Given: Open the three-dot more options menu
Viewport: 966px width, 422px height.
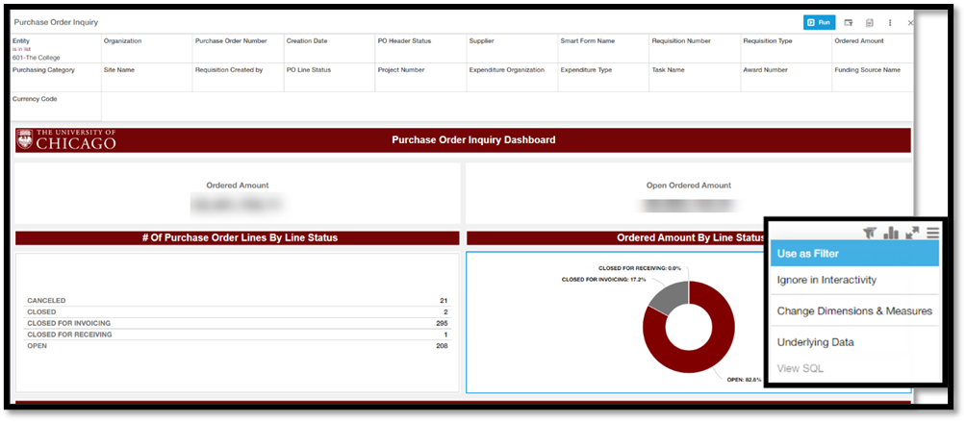Looking at the screenshot, I should tap(890, 23).
